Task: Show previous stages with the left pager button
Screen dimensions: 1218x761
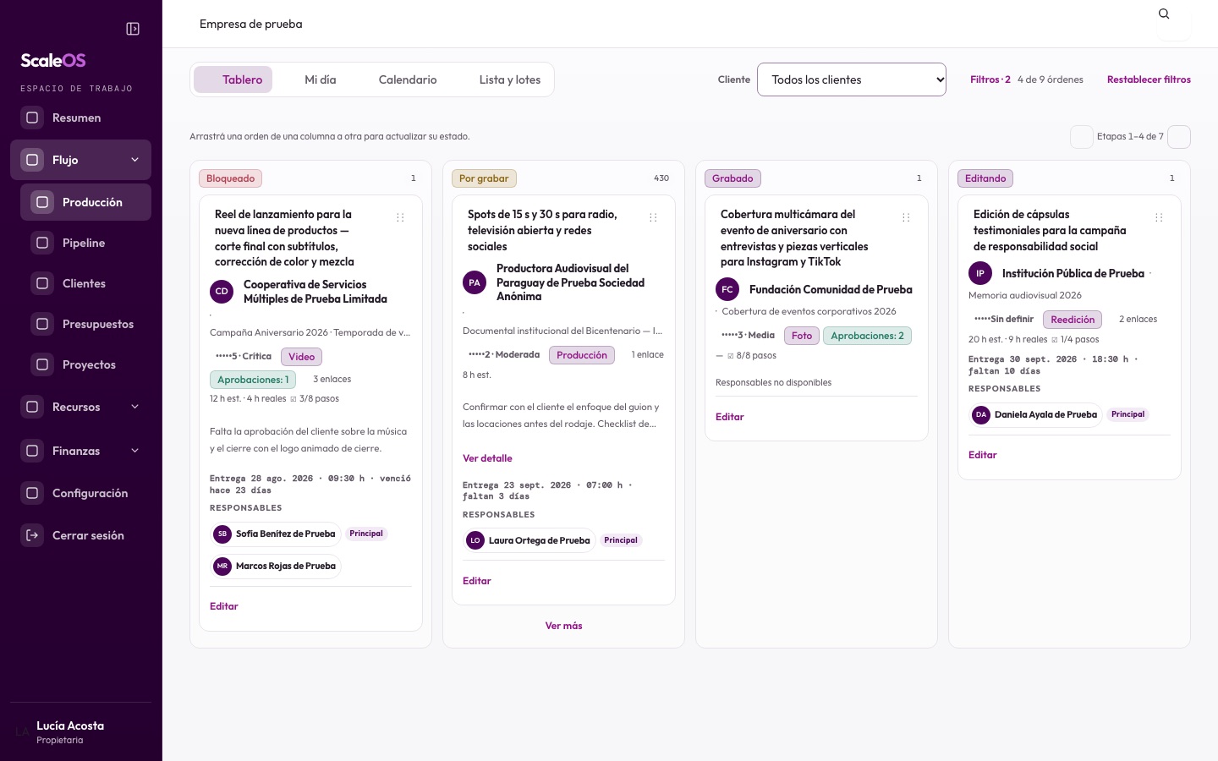Action: point(1082,137)
